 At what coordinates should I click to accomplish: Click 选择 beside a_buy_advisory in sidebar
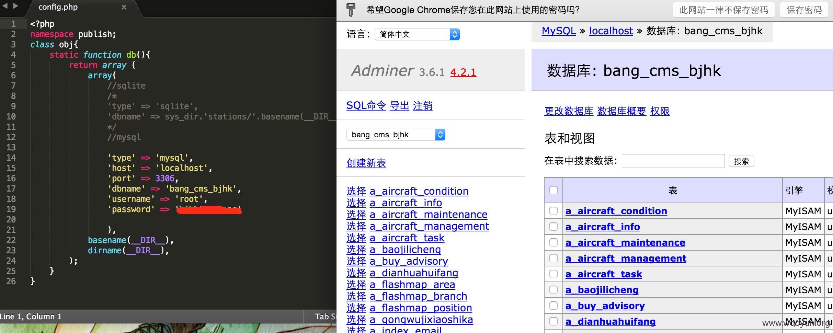pyautogui.click(x=356, y=261)
